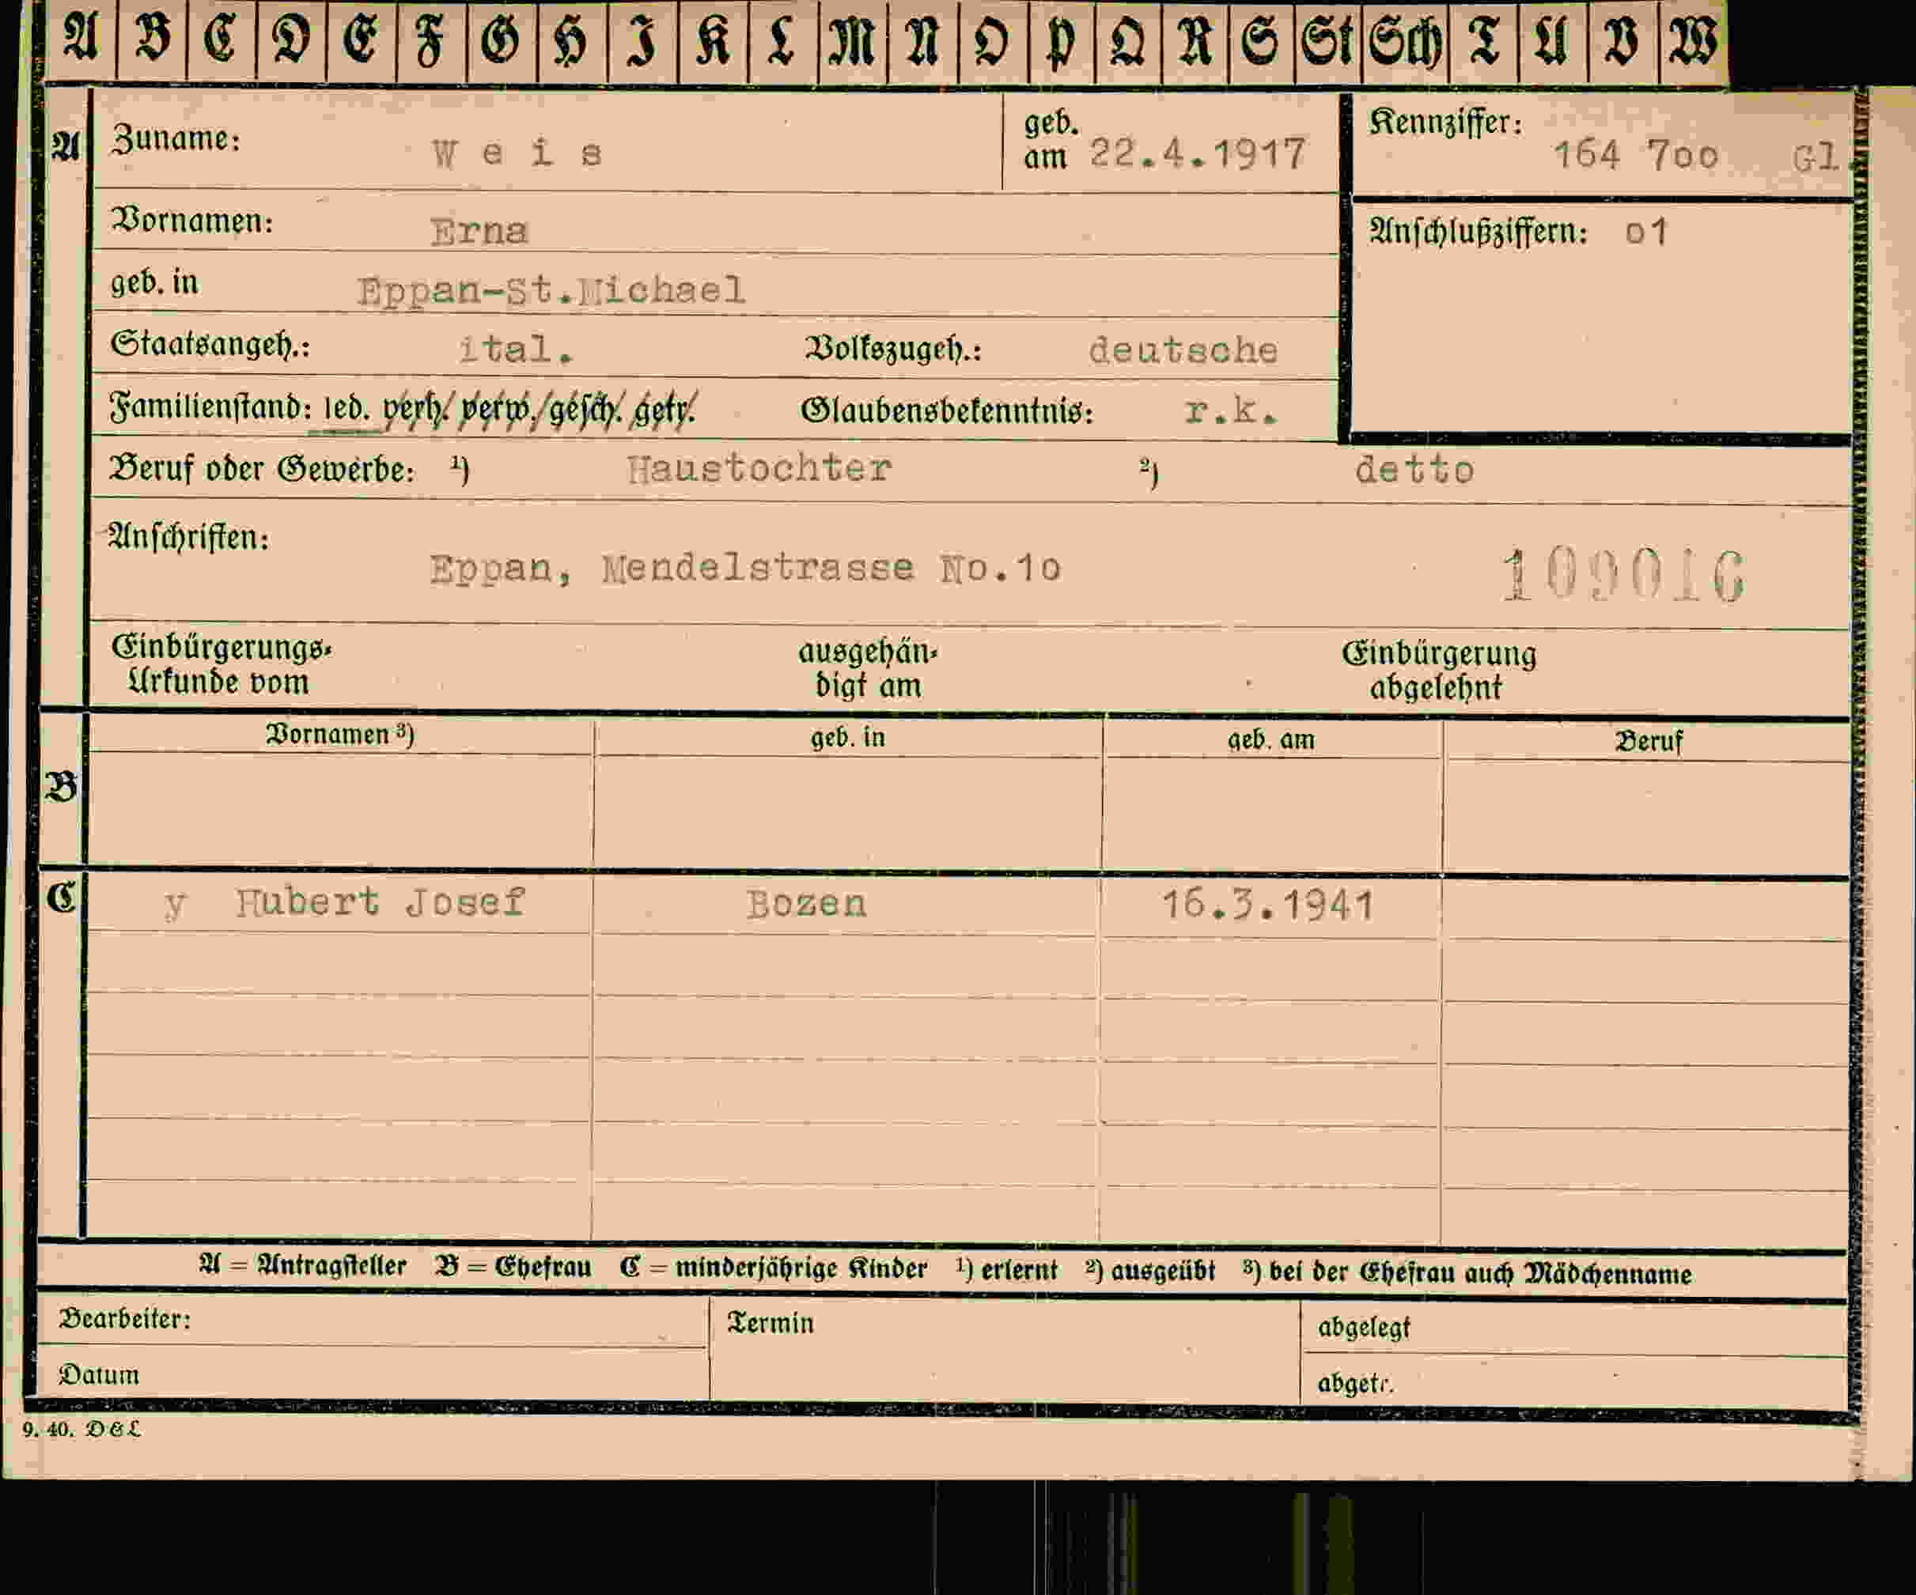Click the print code '9. 40. DGL'
1916x1595 pixels.
[x=82, y=1430]
